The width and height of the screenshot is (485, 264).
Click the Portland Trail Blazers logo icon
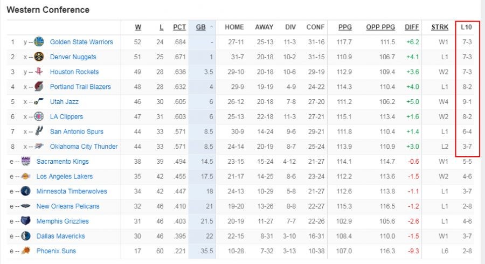(38, 87)
